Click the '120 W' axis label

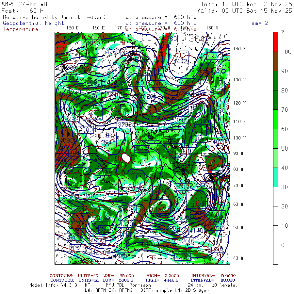click(239, 103)
